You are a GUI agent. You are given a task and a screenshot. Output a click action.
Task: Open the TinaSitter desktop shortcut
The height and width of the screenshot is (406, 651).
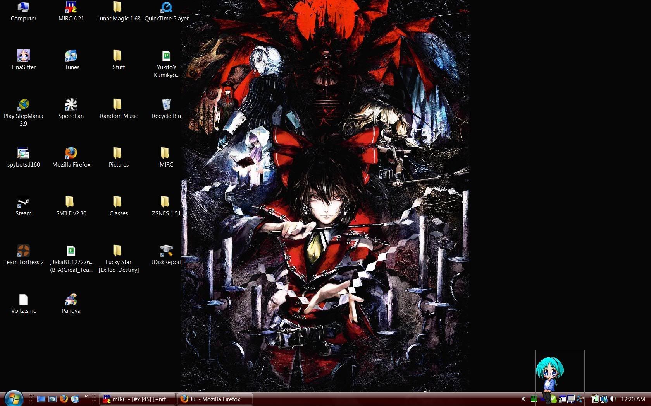[x=23, y=56]
